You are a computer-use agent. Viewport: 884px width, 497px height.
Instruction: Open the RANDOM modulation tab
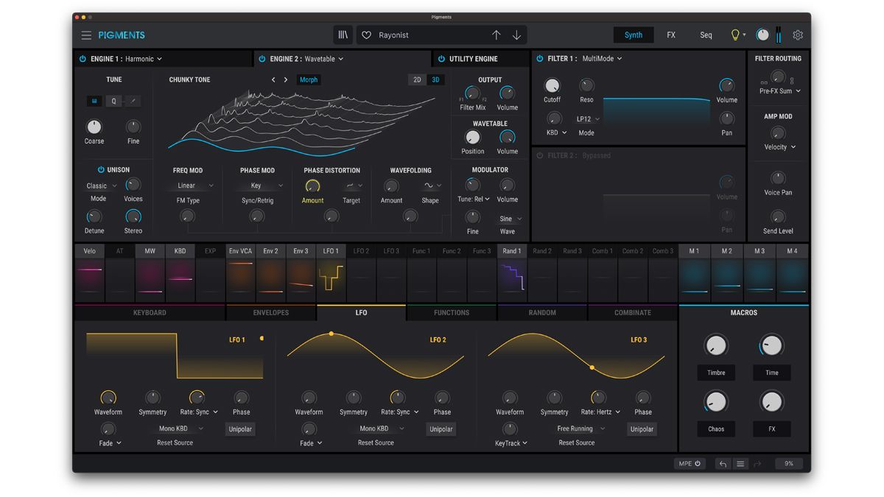point(542,313)
